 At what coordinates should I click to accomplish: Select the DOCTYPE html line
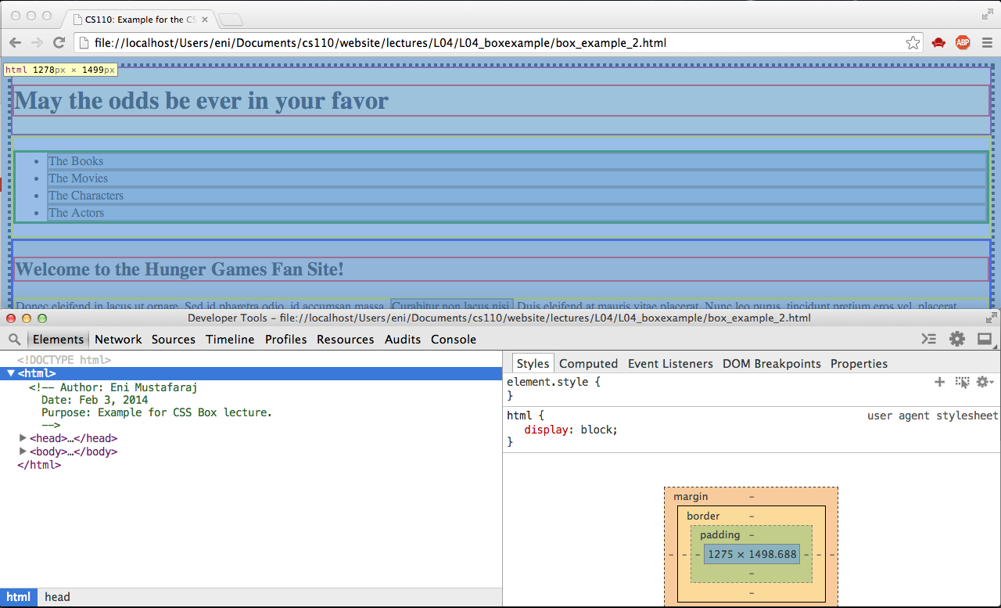point(64,360)
